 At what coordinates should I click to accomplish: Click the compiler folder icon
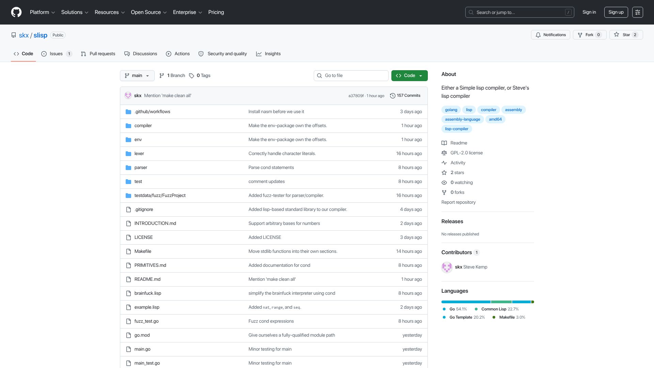(x=128, y=126)
